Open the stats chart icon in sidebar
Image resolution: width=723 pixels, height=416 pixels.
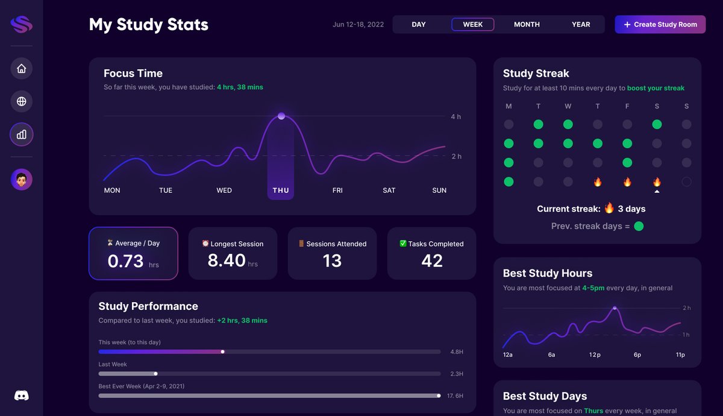pyautogui.click(x=21, y=134)
